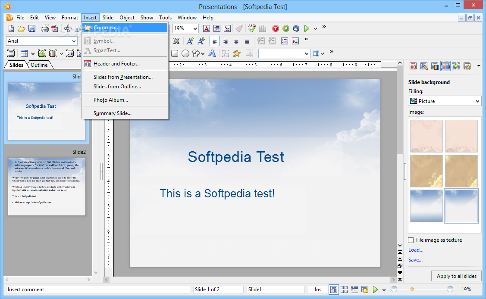Increase font size with A up-arrow icon

coord(190,41)
